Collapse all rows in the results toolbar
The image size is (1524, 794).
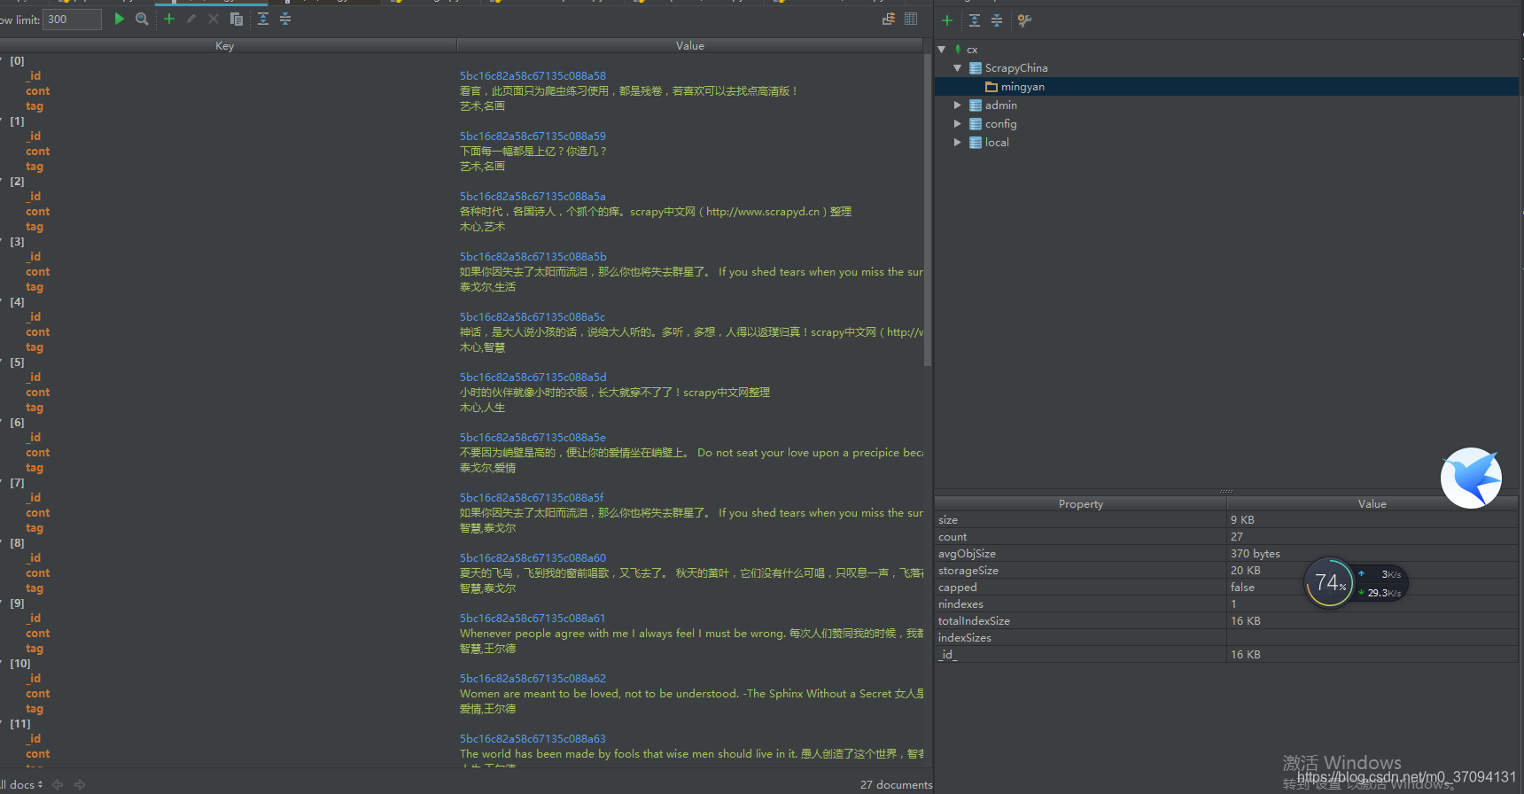[x=285, y=19]
